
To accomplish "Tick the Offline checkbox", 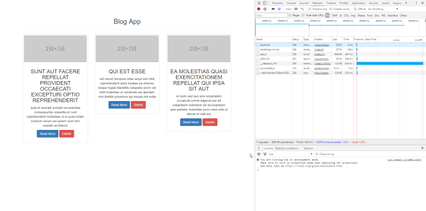I will click(x=355, y=9).
